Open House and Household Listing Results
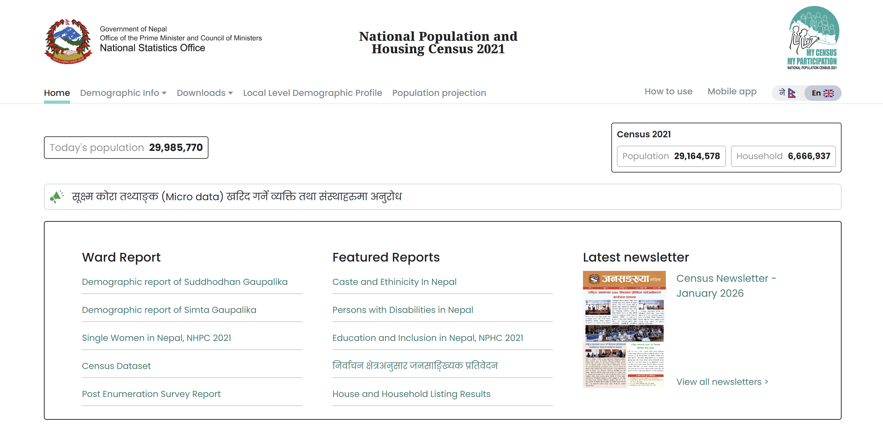This screenshot has width=883, height=444. [x=411, y=394]
